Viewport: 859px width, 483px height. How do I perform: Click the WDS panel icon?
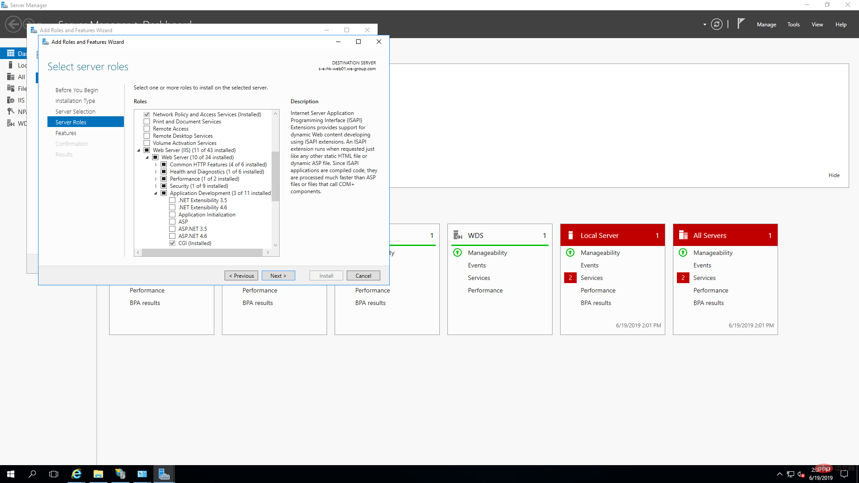pos(459,235)
